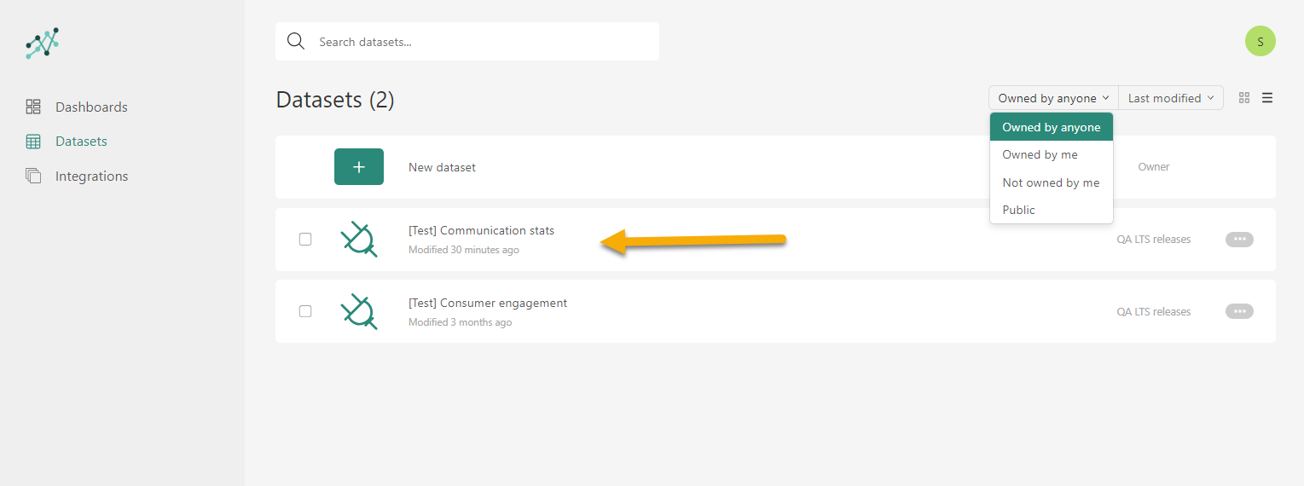Select the Communication stats dataset checkbox

[305, 240]
